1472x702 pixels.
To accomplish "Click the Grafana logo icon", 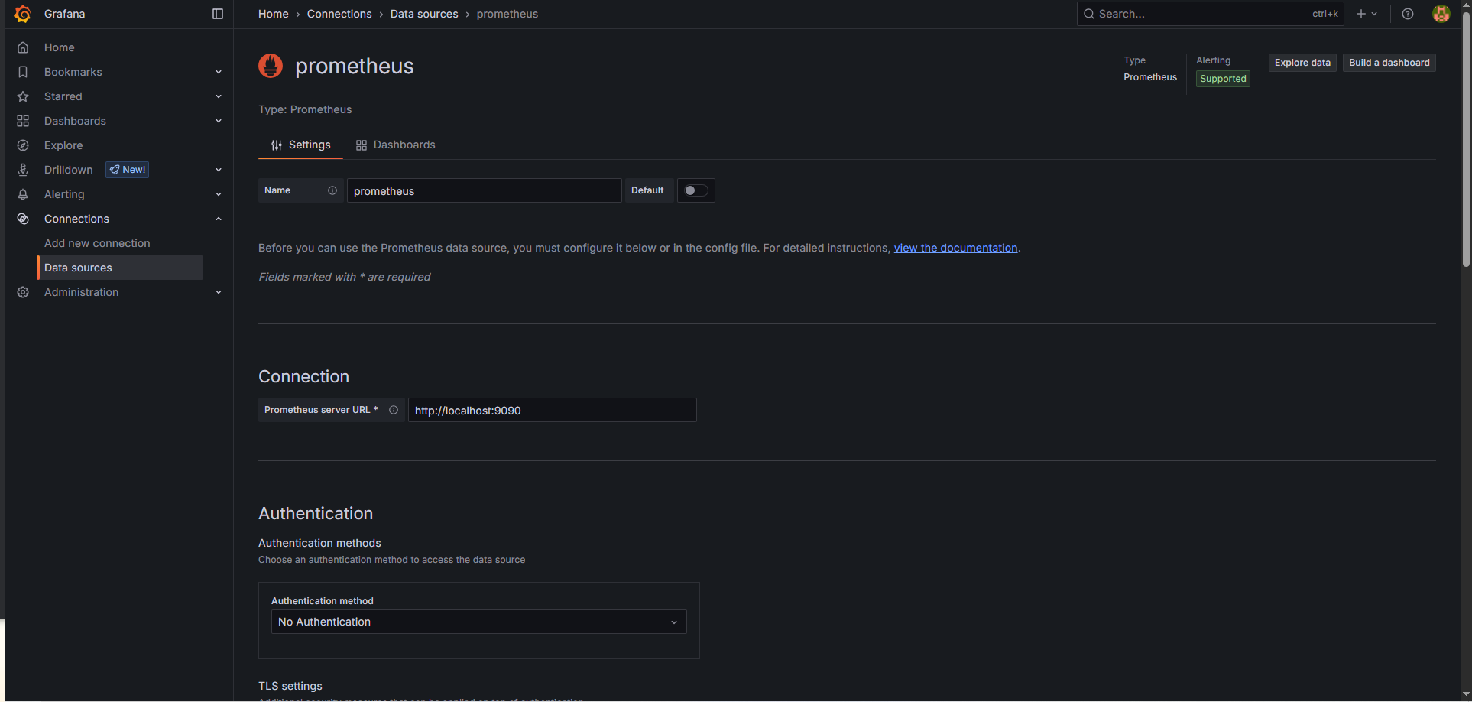I will coord(23,14).
